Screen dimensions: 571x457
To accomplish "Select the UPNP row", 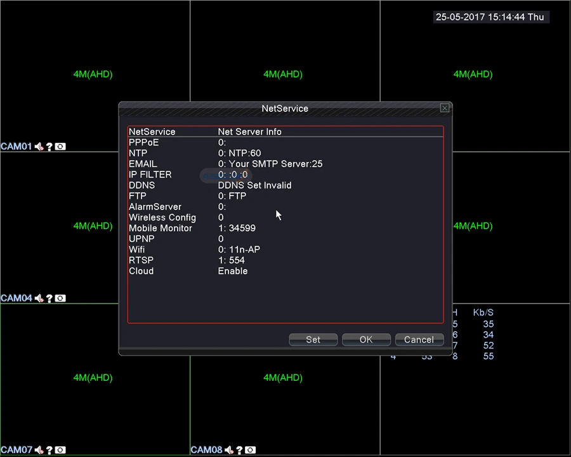I will [285, 239].
